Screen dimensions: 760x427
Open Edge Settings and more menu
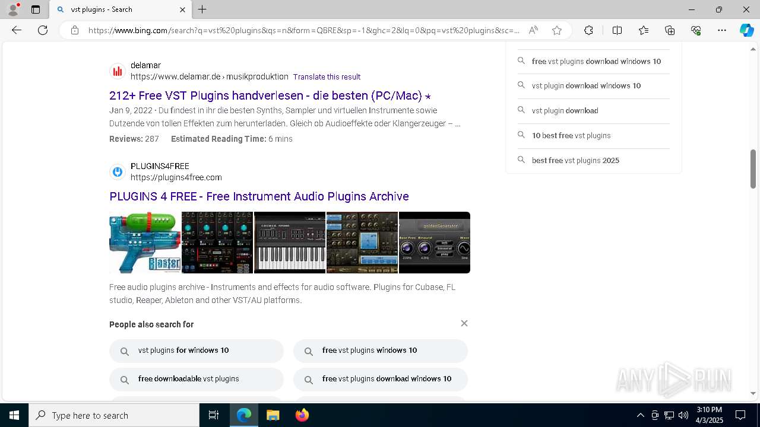pyautogui.click(x=722, y=30)
